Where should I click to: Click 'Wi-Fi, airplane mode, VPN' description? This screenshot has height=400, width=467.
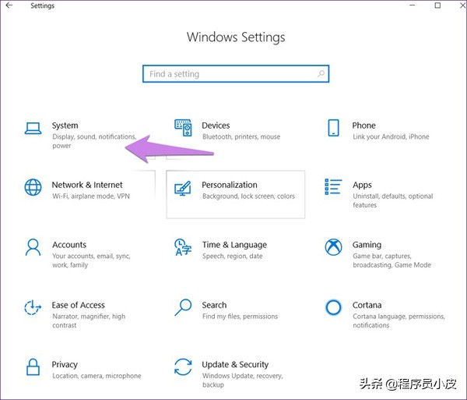[x=91, y=196]
